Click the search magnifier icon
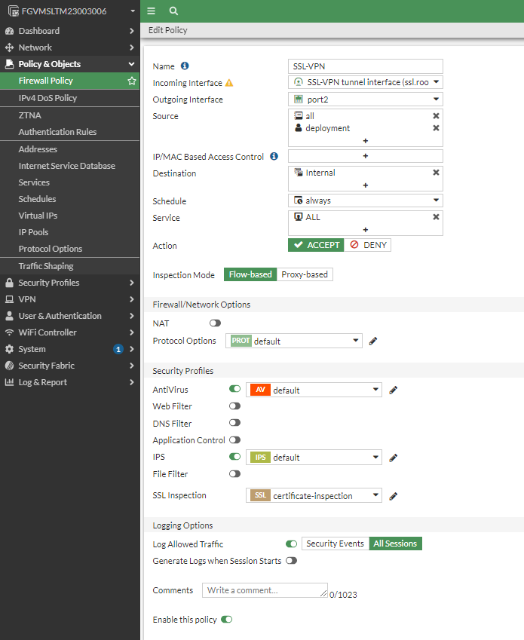 point(173,11)
